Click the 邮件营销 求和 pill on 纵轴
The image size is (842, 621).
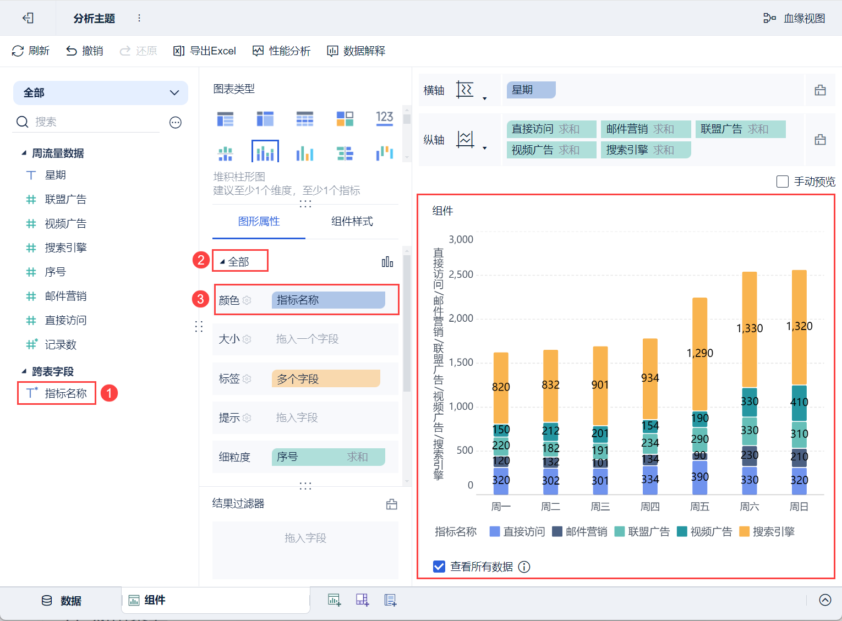[646, 129]
